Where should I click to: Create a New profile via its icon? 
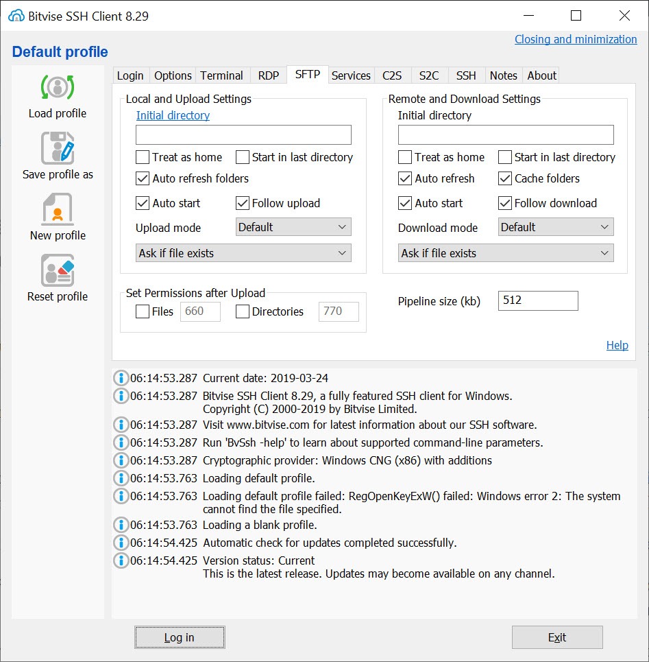click(58, 209)
